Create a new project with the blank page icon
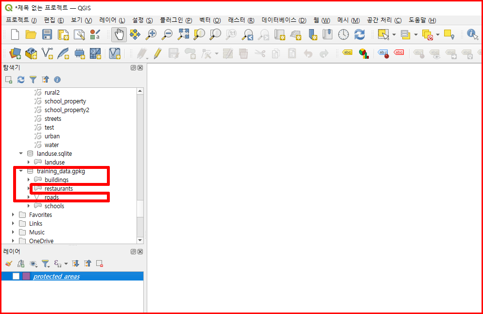The width and height of the screenshot is (483, 314). [x=15, y=34]
